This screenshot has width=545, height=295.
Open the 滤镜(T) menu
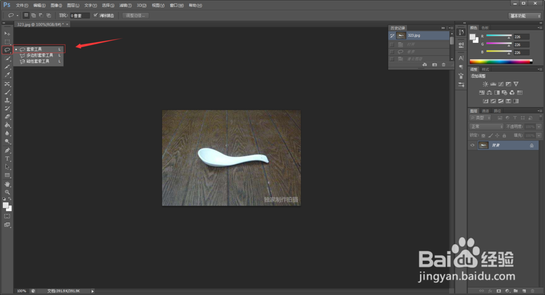click(125, 5)
